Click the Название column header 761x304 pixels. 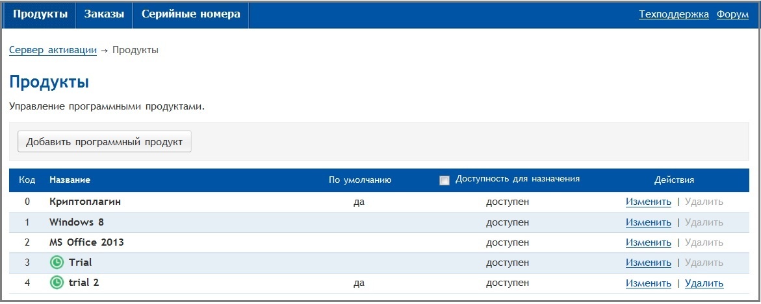(x=70, y=180)
